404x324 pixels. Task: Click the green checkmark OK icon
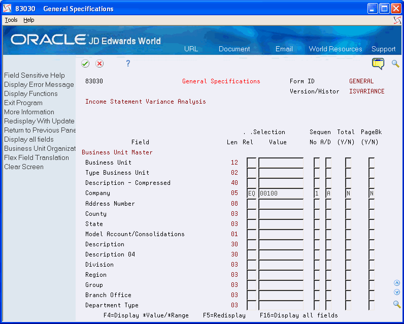tap(85, 63)
